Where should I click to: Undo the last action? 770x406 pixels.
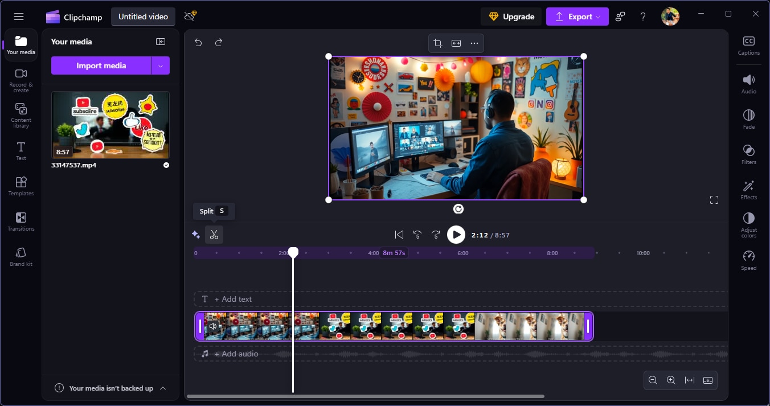coord(198,42)
